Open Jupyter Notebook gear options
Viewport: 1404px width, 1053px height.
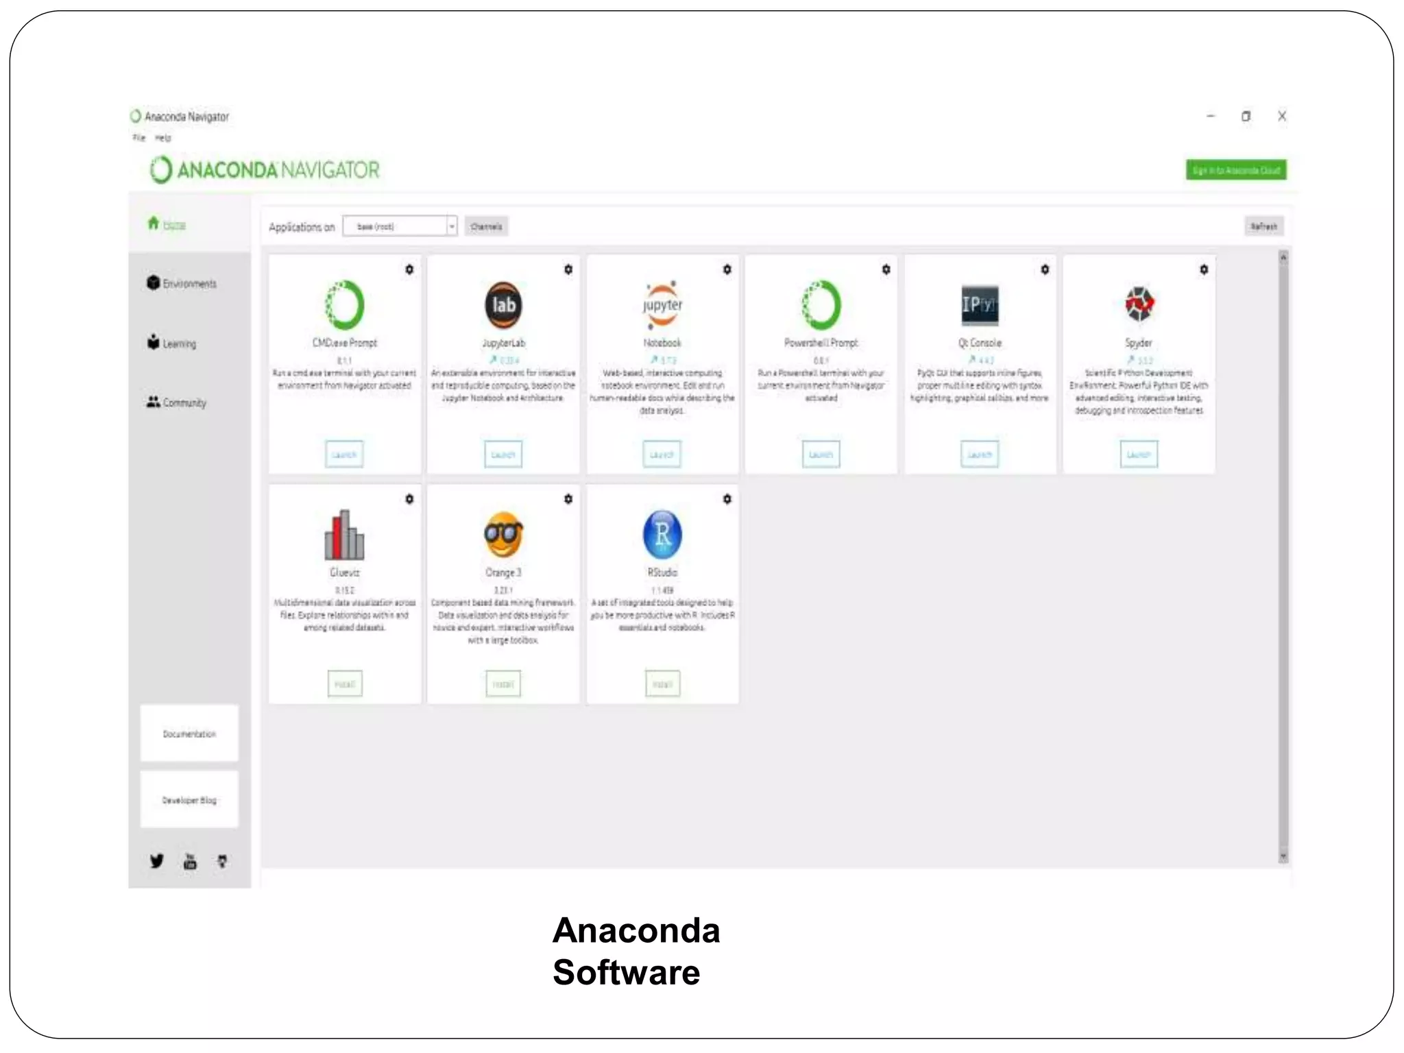[727, 269]
